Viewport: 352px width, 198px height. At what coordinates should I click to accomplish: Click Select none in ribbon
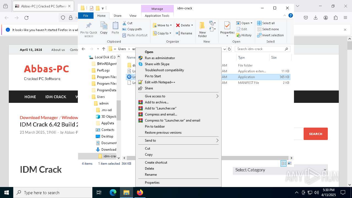268,29
